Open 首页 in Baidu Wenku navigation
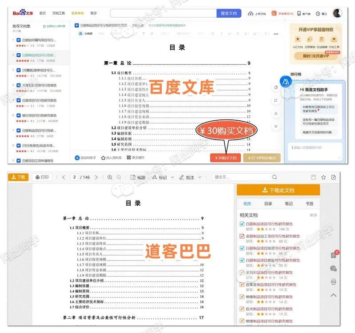 tap(42, 13)
